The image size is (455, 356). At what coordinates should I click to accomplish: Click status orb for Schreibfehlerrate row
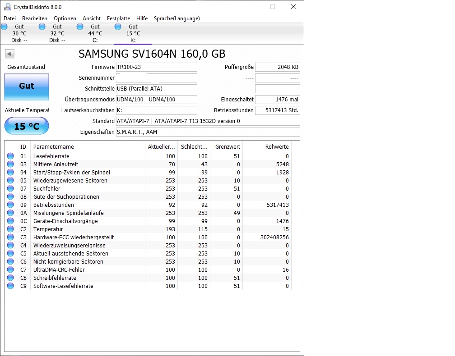point(10,278)
